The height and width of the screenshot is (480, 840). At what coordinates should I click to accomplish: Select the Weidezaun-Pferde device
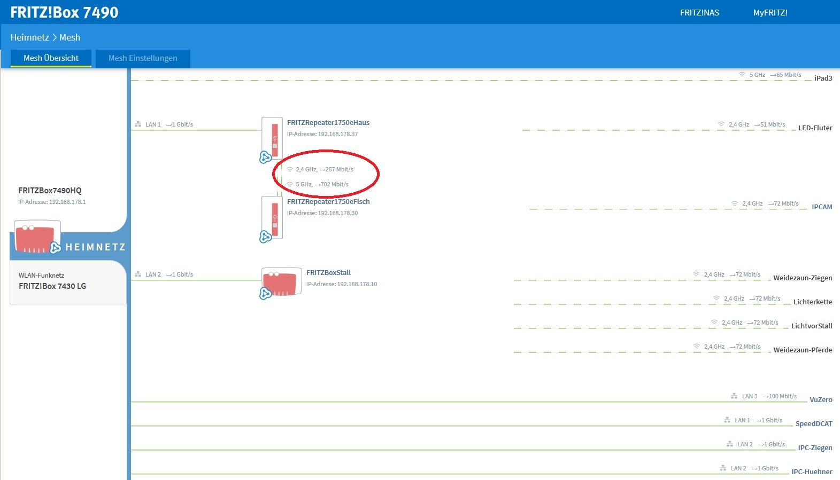pos(803,350)
